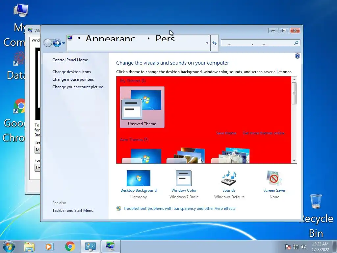This screenshot has height=253, width=337.
Task: Open the Window Color icon
Action: coord(184,178)
